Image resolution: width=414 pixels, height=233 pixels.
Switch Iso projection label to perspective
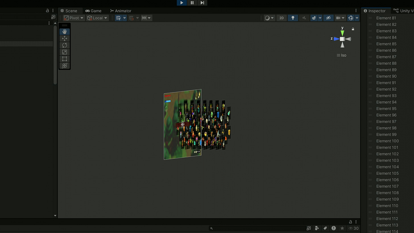[x=341, y=55]
